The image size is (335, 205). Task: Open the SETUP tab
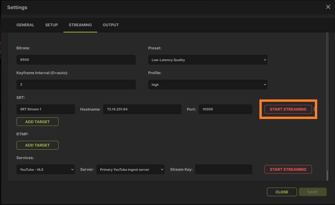(51, 25)
